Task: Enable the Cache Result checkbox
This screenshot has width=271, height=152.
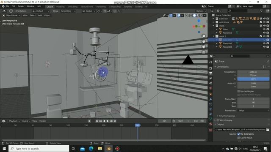Action: (239, 138)
